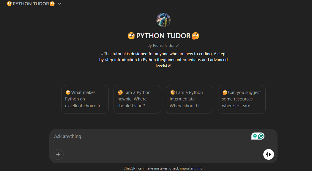Open Grammarly suggestions via the lightbulb icon
This screenshot has height=171, width=312.
254,136
